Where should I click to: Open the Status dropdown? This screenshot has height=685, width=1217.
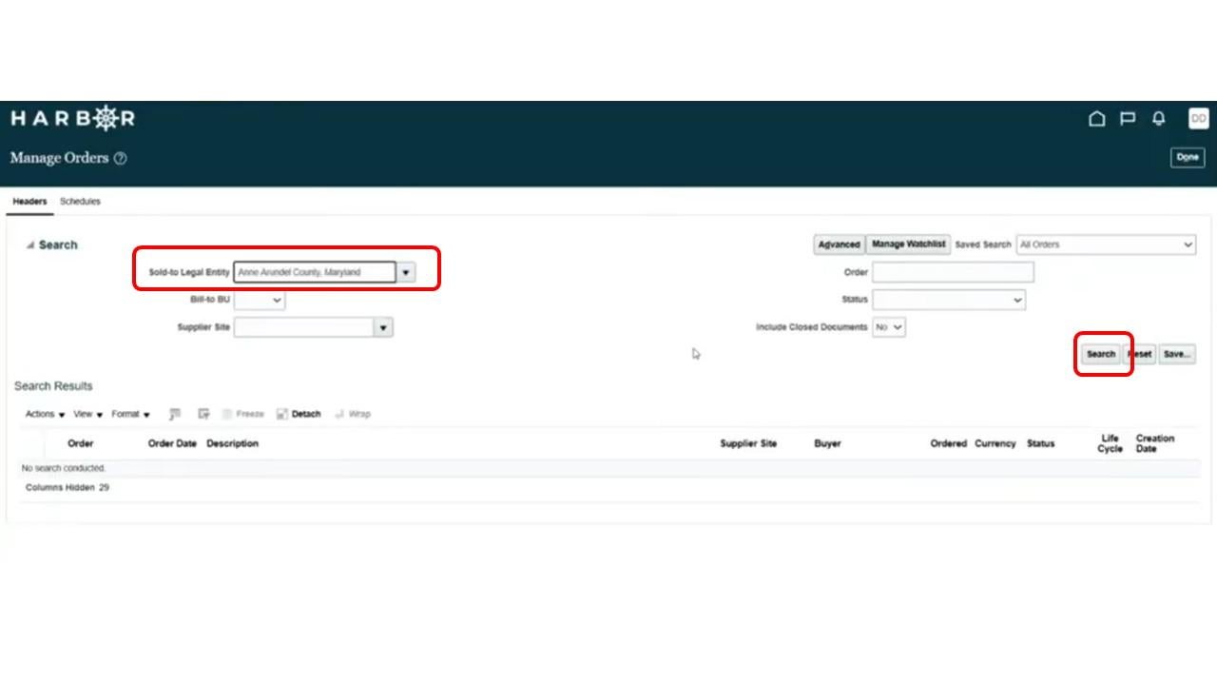[x=948, y=300]
